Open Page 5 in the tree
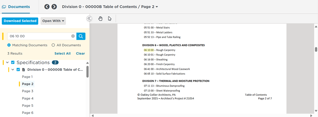Screen dimensions: 318x117 point(28,106)
